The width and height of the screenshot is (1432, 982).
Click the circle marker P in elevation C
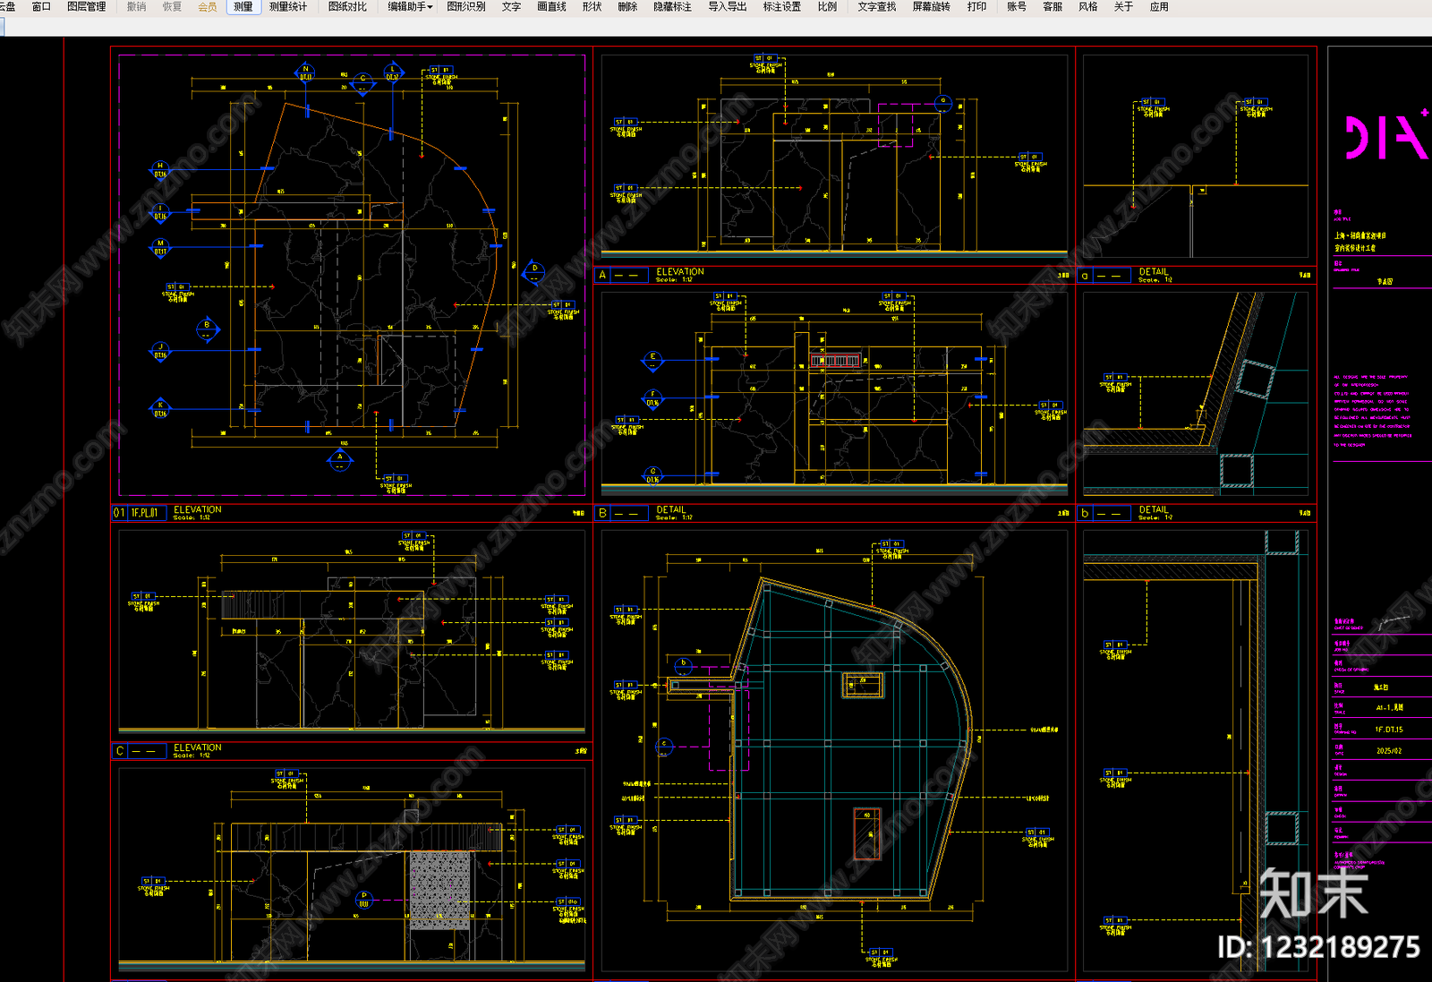tap(363, 900)
